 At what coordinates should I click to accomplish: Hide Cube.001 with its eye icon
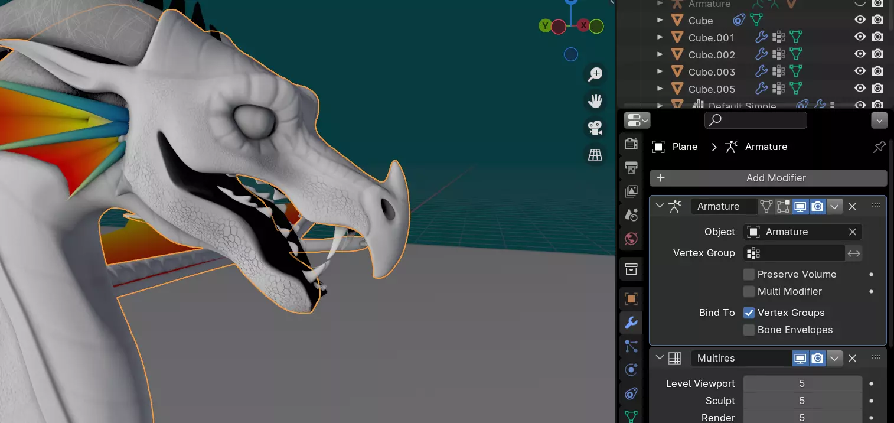tap(860, 37)
